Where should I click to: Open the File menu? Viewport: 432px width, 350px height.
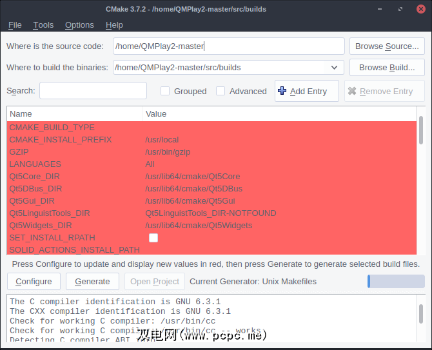click(15, 25)
